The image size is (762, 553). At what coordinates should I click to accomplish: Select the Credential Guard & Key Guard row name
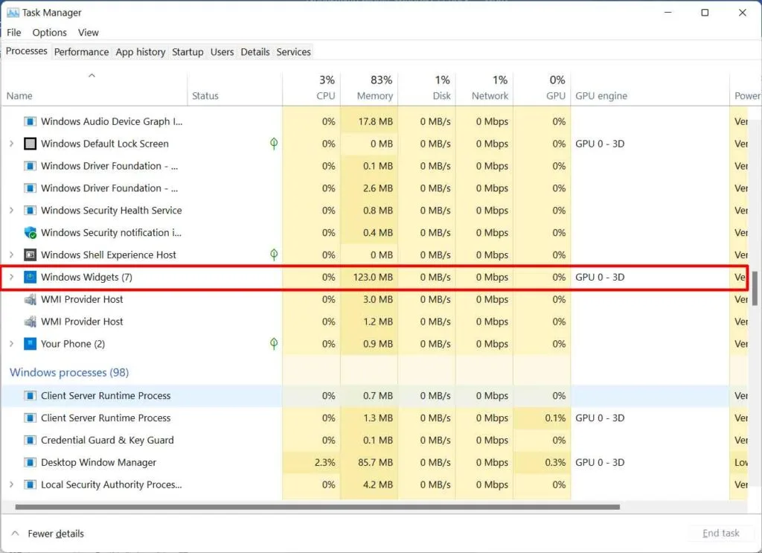(x=107, y=441)
